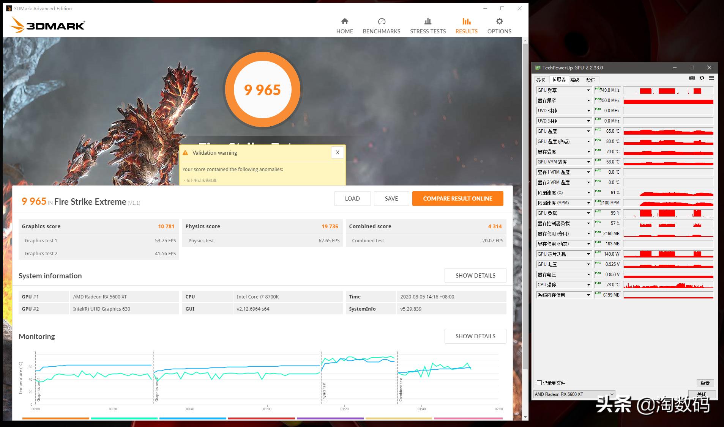Open the GPU 温度 sensor dropdown

click(x=588, y=131)
